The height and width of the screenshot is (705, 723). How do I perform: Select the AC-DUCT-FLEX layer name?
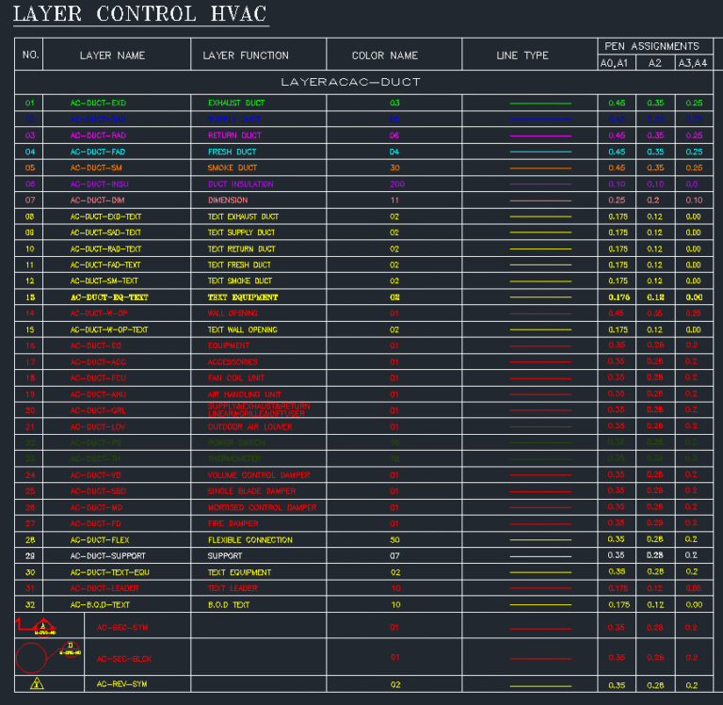100,540
